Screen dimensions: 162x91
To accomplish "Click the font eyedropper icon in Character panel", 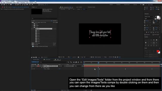I will coord(155,17).
